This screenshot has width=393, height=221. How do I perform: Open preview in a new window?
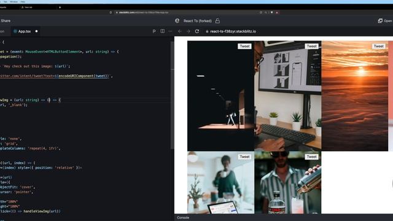[x=385, y=21]
